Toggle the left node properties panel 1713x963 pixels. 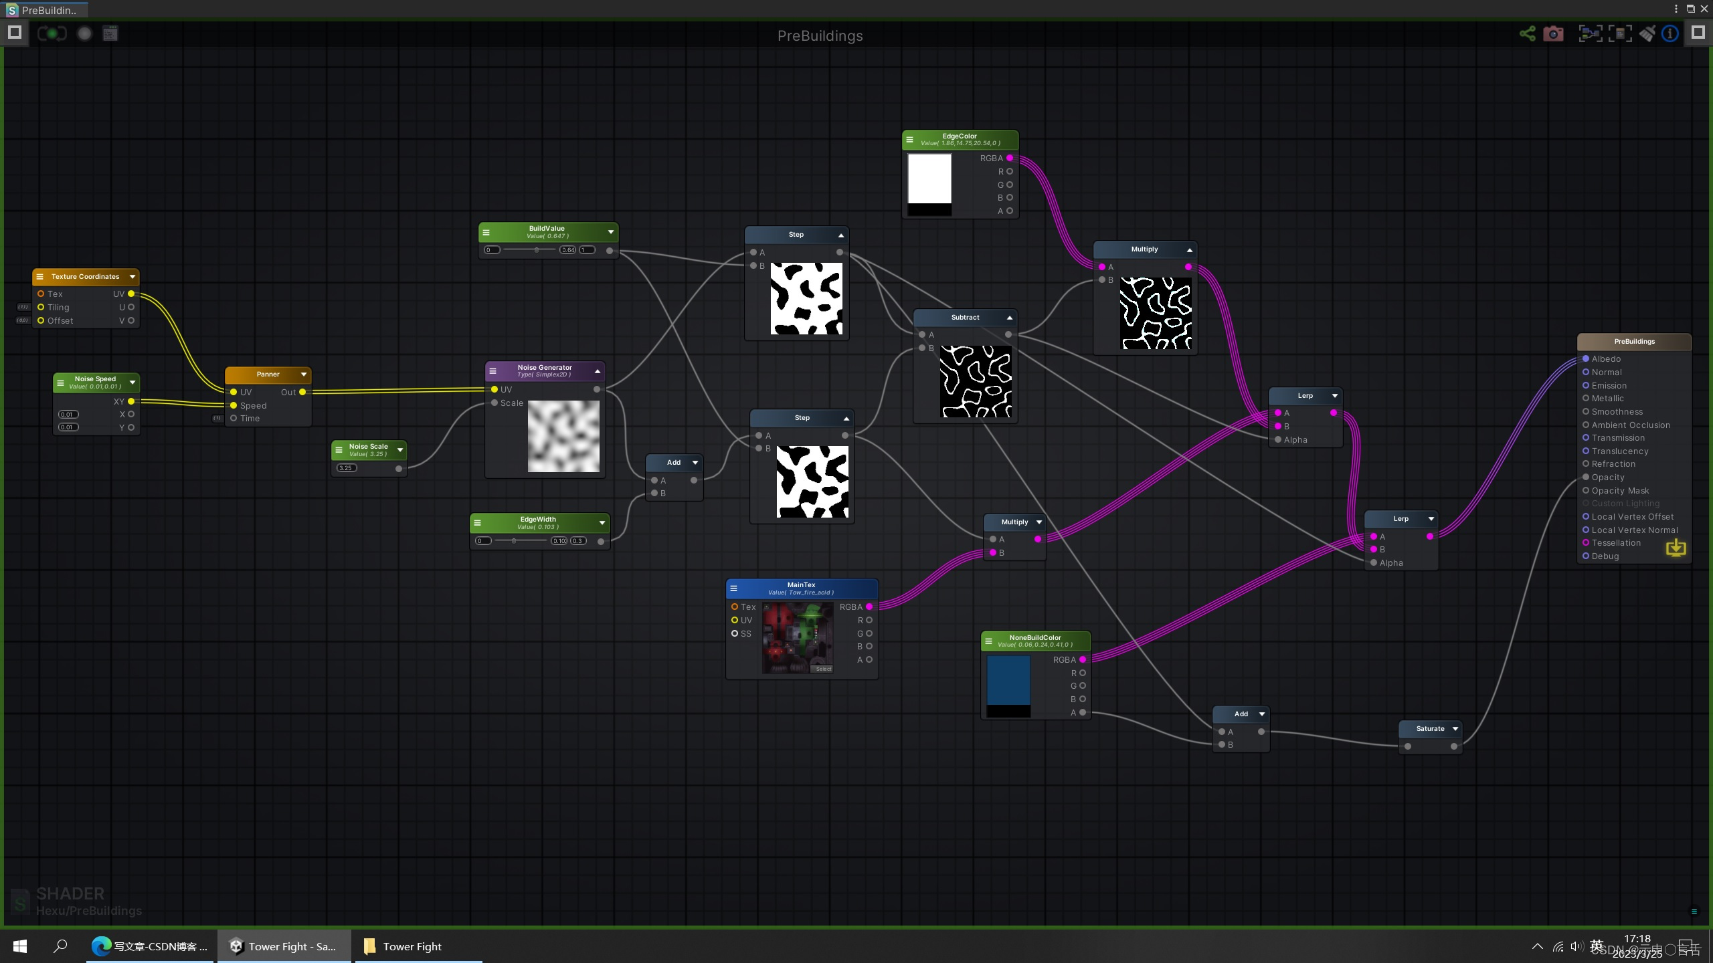point(15,32)
